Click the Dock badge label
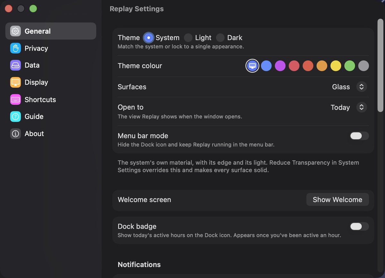The height and width of the screenshot is (278, 385). 137,226
